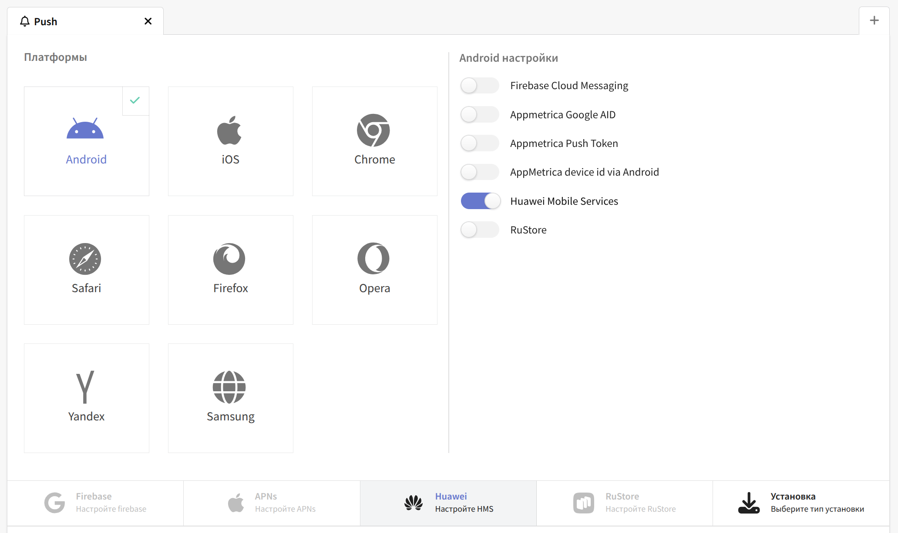Add a new tab with plus button

tap(874, 20)
